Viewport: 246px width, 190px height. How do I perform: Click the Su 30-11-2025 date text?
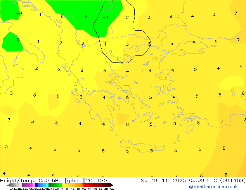pos(163,181)
